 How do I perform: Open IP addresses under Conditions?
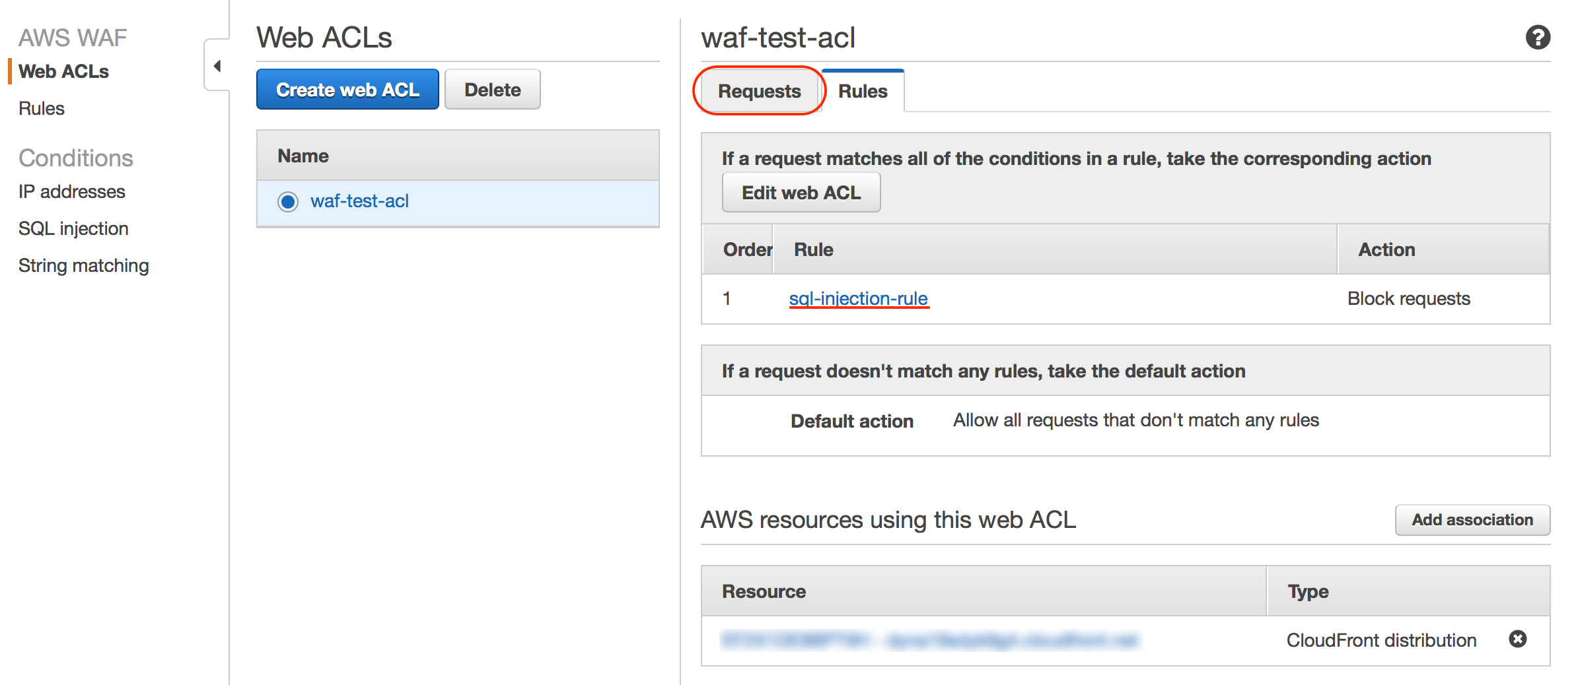pyautogui.click(x=72, y=191)
